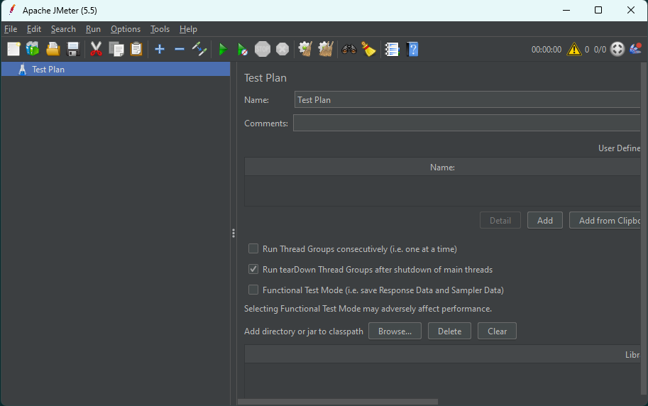This screenshot has width=648, height=406.
Task: Enable Run Thread Groups consecutively checkbox
Action: pyautogui.click(x=253, y=249)
